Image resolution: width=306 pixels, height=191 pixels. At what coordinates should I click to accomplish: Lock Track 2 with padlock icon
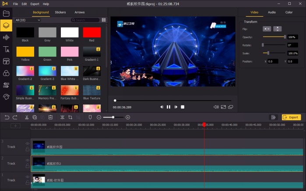pos(28,166)
